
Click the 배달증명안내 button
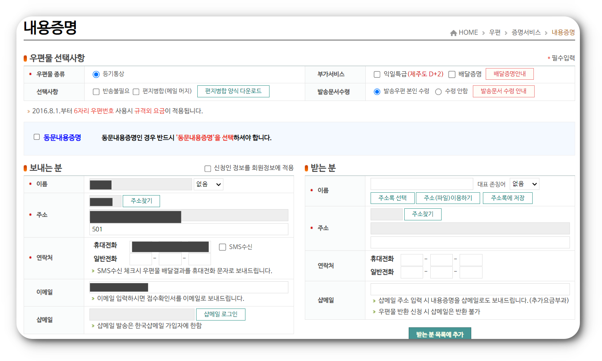pos(510,74)
